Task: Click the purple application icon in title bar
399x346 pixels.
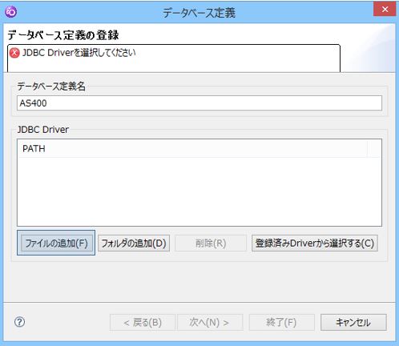Action: [11, 12]
